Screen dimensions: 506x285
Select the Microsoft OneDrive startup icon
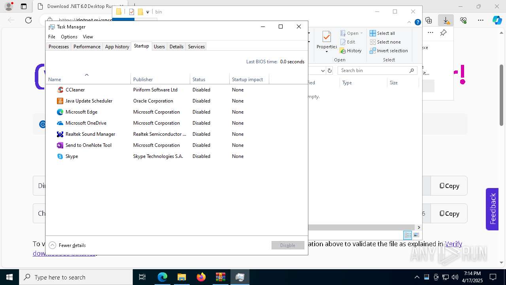pyautogui.click(x=60, y=123)
